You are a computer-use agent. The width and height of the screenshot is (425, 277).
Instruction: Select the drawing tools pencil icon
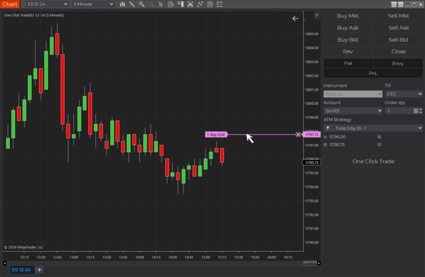[132, 4]
